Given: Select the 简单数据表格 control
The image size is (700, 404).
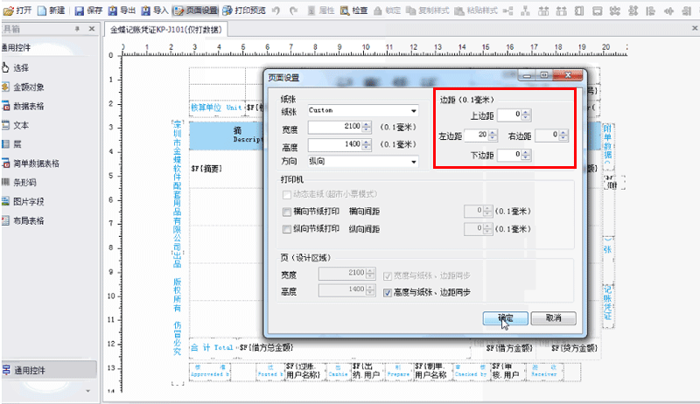Looking at the screenshot, I should 31,164.
